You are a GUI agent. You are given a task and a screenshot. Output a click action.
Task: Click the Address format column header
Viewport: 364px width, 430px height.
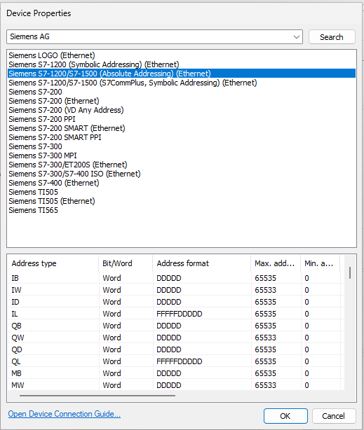(202, 263)
